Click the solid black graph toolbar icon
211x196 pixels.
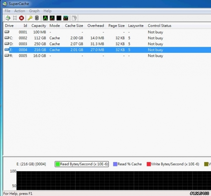pyautogui.click(x=59, y=18)
